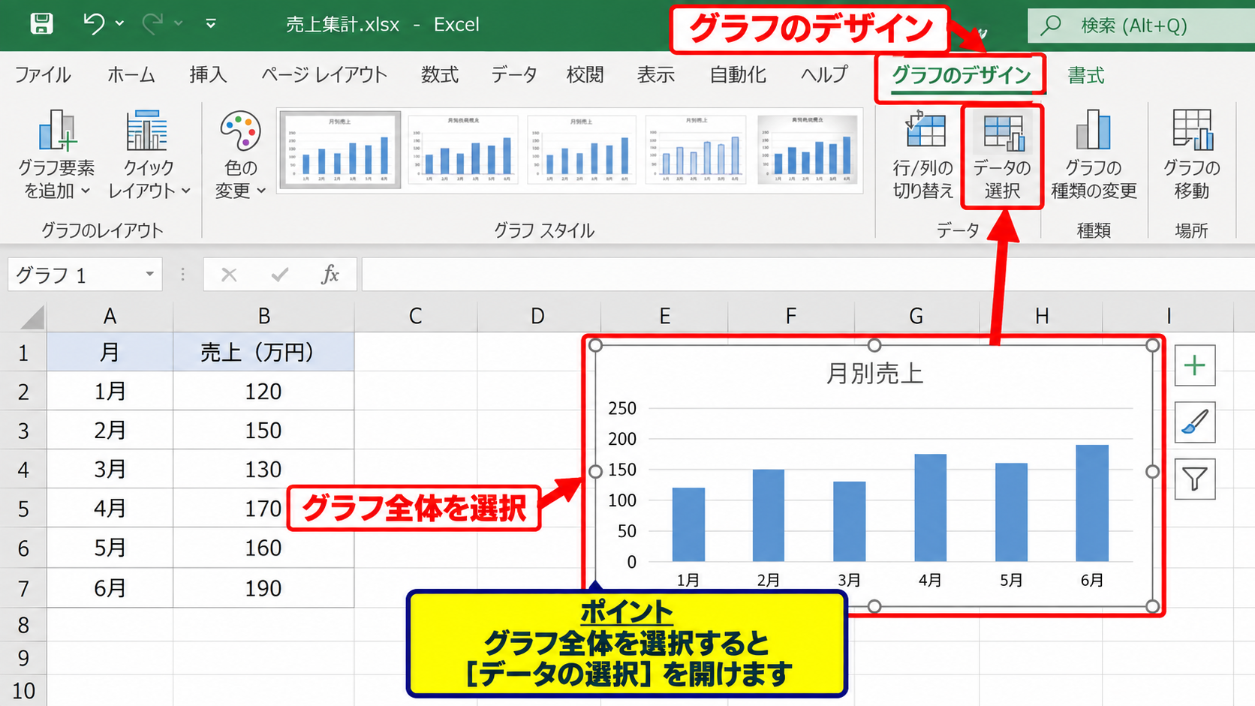Select the fourth outlined-bars chart style
Viewport: 1255px width, 706px height.
point(697,149)
